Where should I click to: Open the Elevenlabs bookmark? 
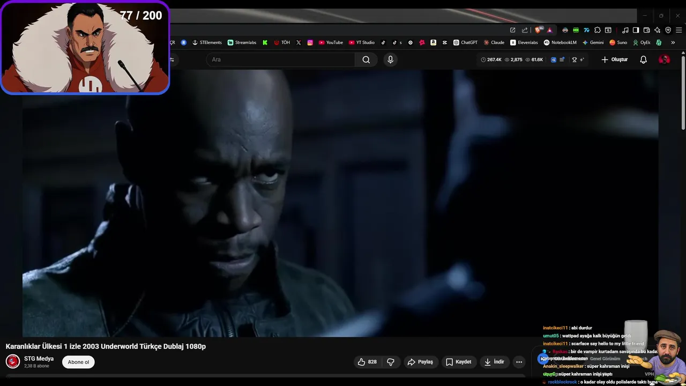click(524, 42)
